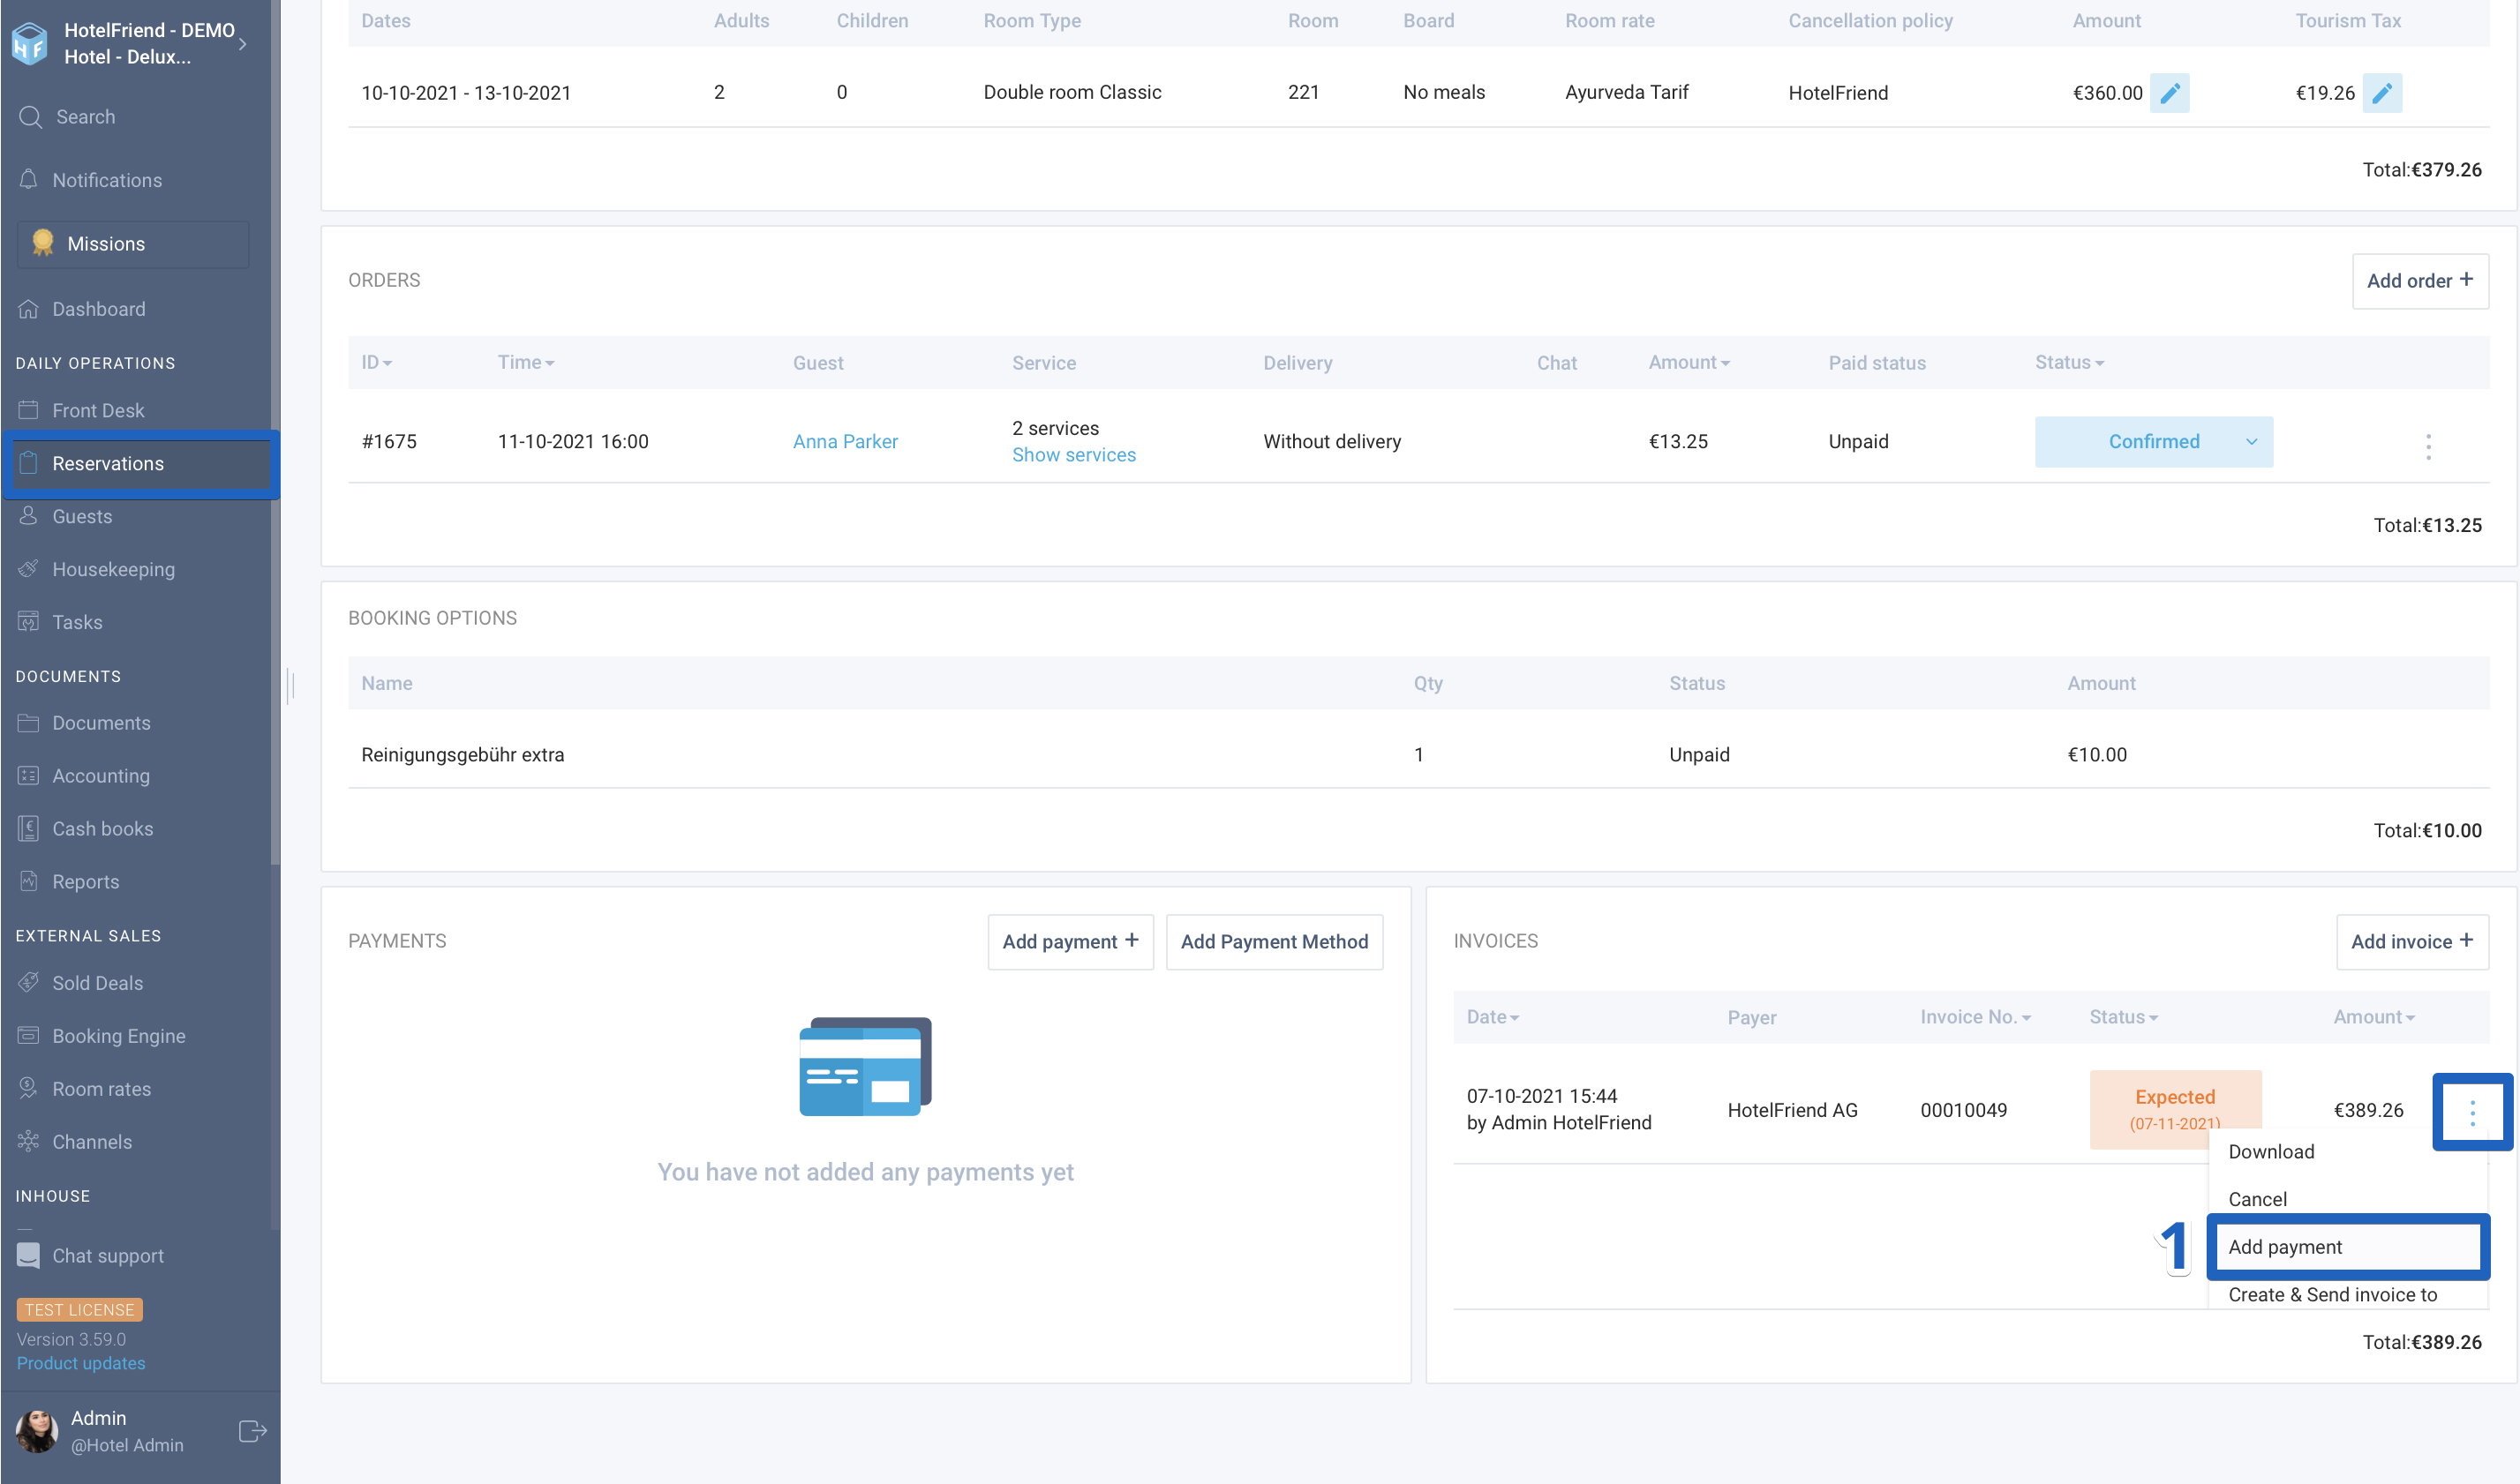2520x1484 pixels.
Task: Open the Housekeeping section from the sidebar
Action: [112, 569]
